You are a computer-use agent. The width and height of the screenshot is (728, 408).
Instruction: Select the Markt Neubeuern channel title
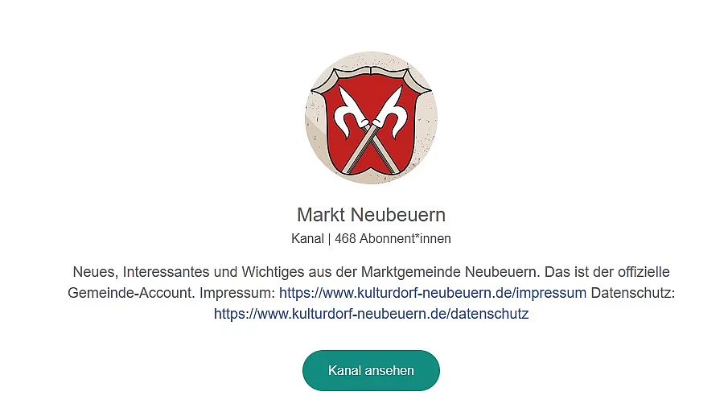[371, 215]
